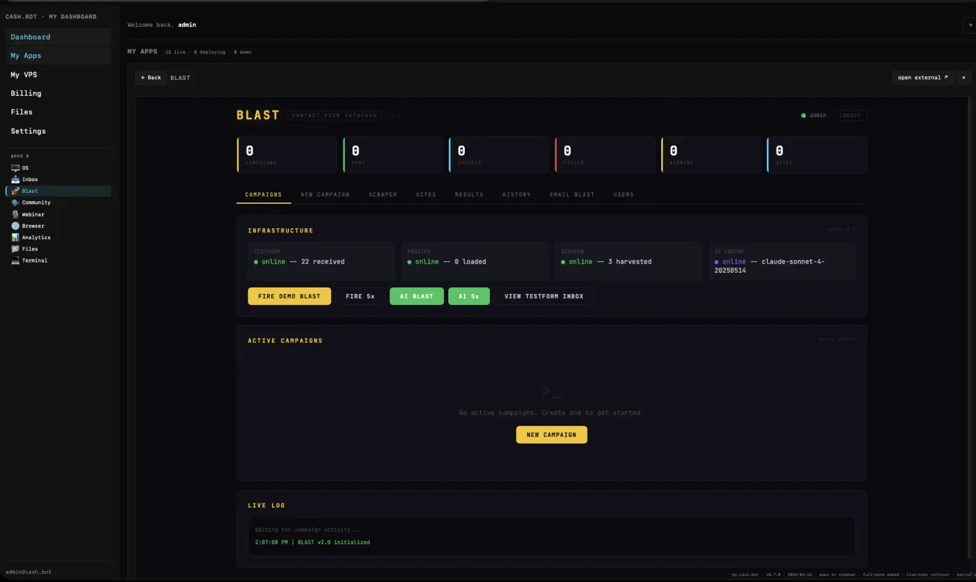Click the Fire Demo Blast button
The height and width of the screenshot is (582, 976).
coord(289,296)
